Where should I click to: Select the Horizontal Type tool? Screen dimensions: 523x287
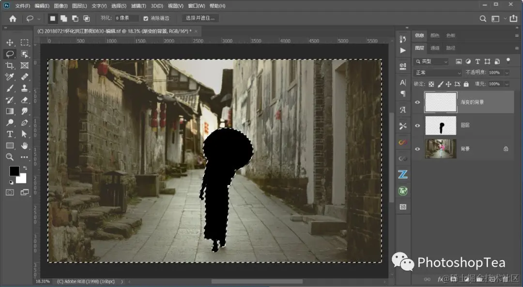(x=10, y=134)
